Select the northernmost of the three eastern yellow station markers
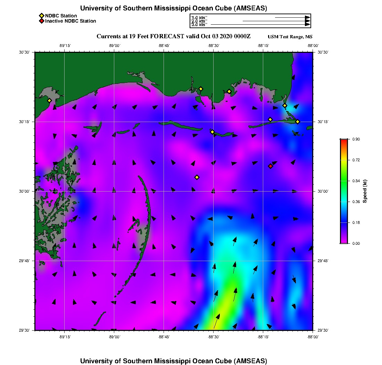Screen dimensions: 382x365 click(x=284, y=106)
